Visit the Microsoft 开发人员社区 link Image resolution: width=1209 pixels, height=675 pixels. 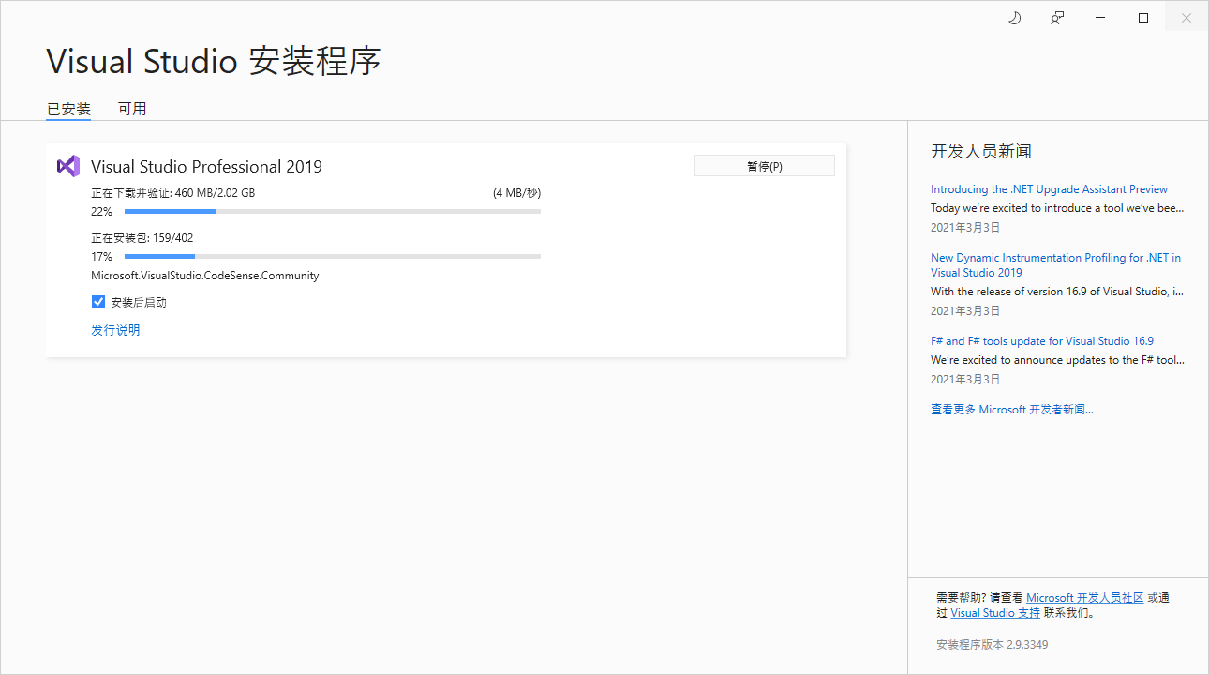click(x=1084, y=598)
